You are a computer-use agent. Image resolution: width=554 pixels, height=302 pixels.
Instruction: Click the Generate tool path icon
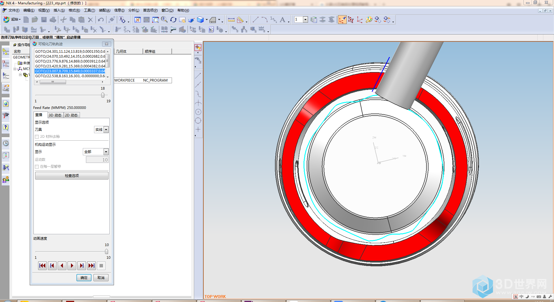click(118, 29)
